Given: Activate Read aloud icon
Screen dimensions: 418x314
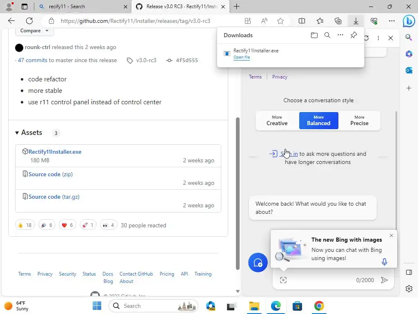Looking at the screenshot, I should coord(264,21).
